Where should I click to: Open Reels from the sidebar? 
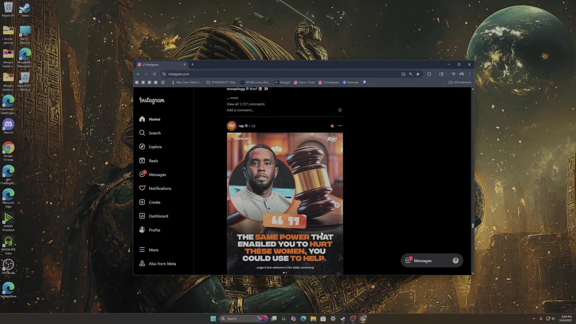point(148,161)
